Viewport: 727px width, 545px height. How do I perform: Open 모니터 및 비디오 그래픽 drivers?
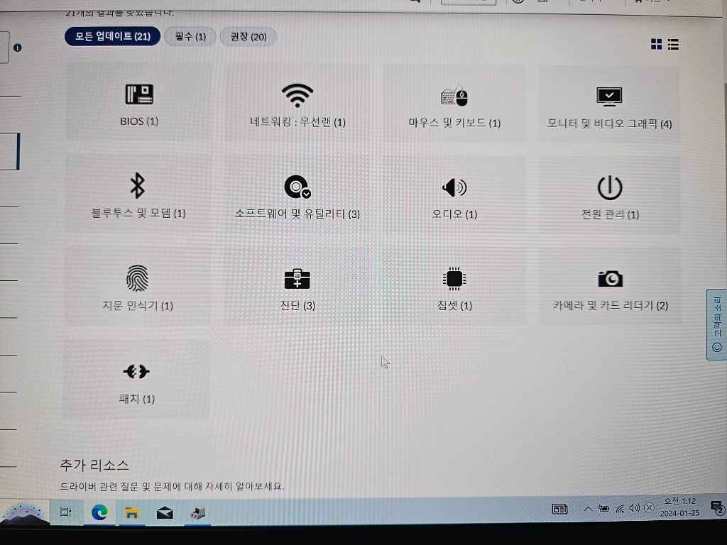pyautogui.click(x=609, y=106)
